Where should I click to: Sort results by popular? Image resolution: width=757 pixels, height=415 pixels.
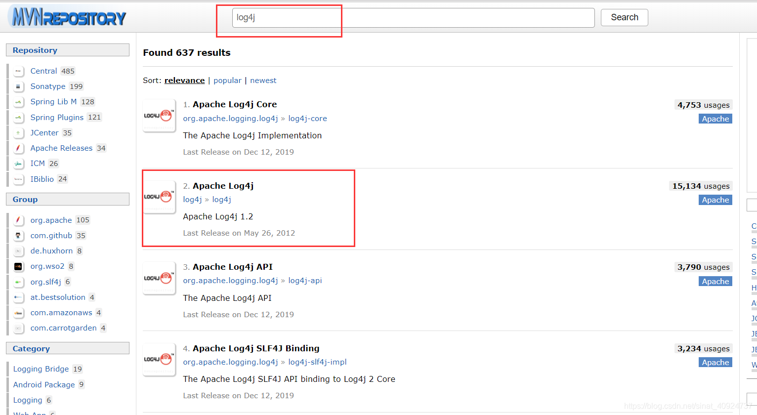click(227, 81)
